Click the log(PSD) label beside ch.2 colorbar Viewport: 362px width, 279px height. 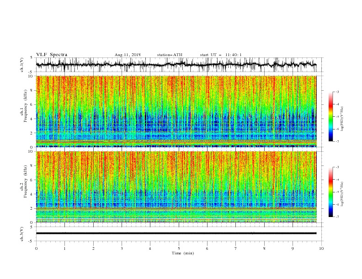[342, 194]
